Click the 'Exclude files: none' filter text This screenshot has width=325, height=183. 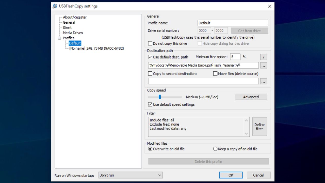tap(164, 124)
